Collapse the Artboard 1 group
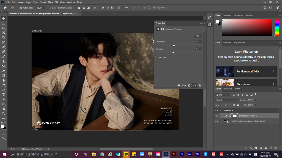 [x=221, y=111]
